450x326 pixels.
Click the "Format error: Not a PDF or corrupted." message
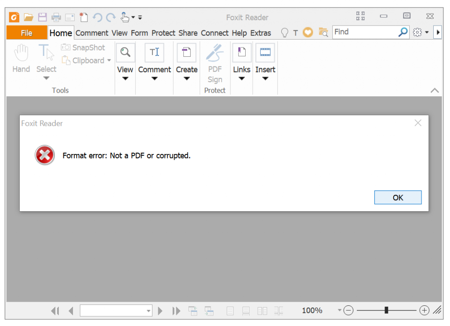click(127, 155)
